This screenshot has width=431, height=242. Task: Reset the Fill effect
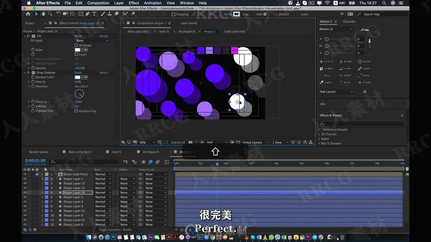pyautogui.click(x=78, y=36)
